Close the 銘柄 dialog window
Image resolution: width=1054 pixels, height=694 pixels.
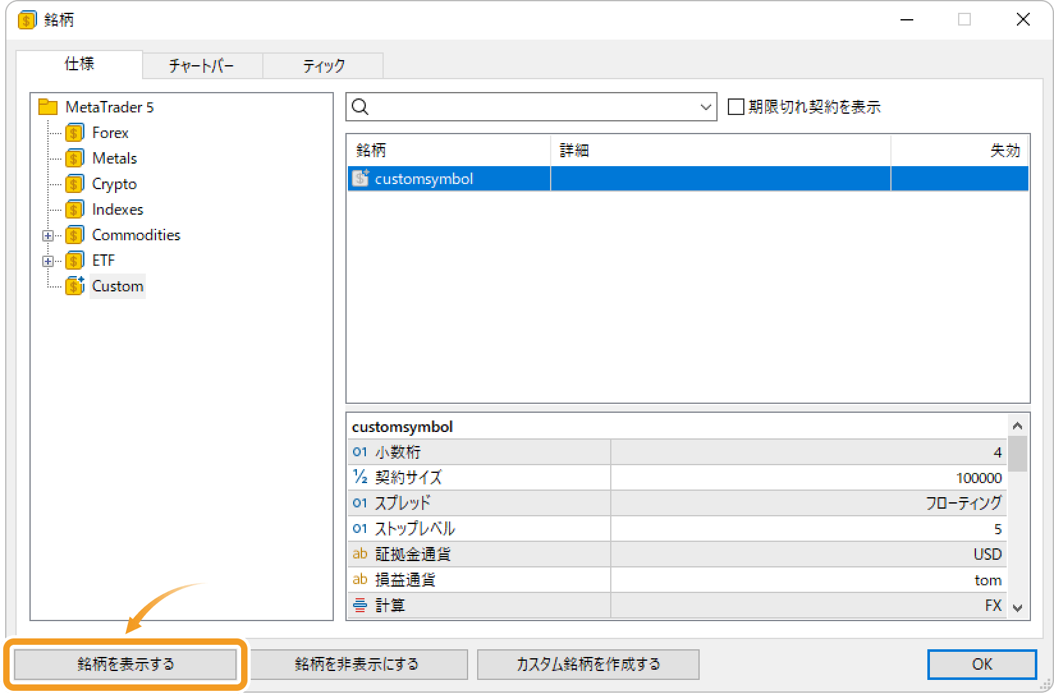pos(1023,20)
